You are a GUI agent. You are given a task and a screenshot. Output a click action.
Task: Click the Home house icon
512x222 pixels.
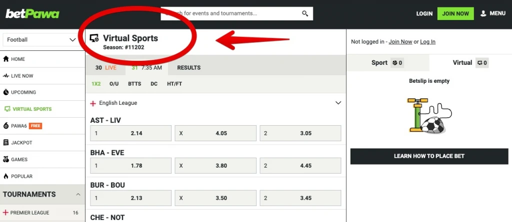6,59
